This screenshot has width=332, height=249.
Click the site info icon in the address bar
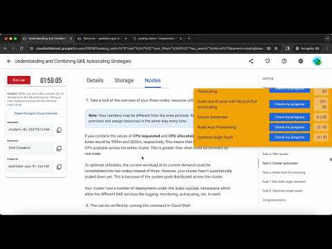click(x=32, y=48)
